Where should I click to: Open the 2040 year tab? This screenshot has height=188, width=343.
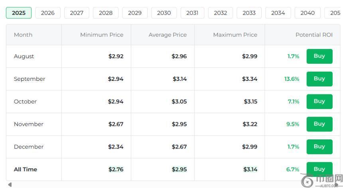[x=308, y=13]
